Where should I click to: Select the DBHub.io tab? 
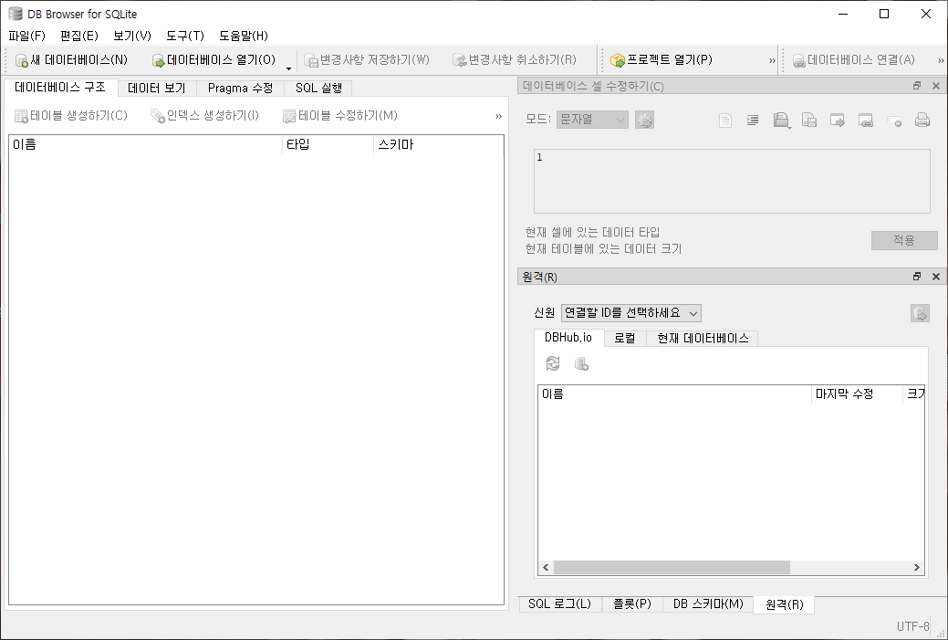568,338
